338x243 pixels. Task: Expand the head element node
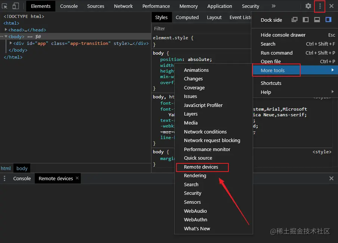(6, 30)
